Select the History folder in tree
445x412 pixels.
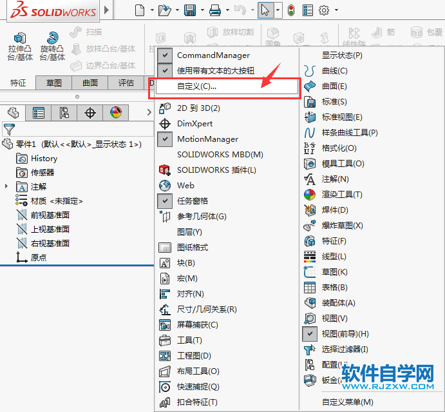37,158
